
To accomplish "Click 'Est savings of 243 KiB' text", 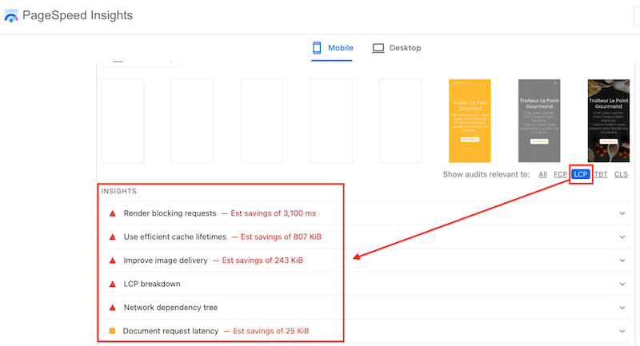I will 262,260.
